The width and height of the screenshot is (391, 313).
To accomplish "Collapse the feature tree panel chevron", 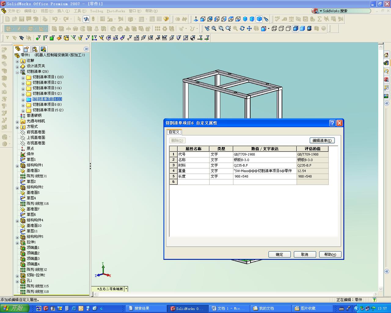I will click(x=86, y=49).
